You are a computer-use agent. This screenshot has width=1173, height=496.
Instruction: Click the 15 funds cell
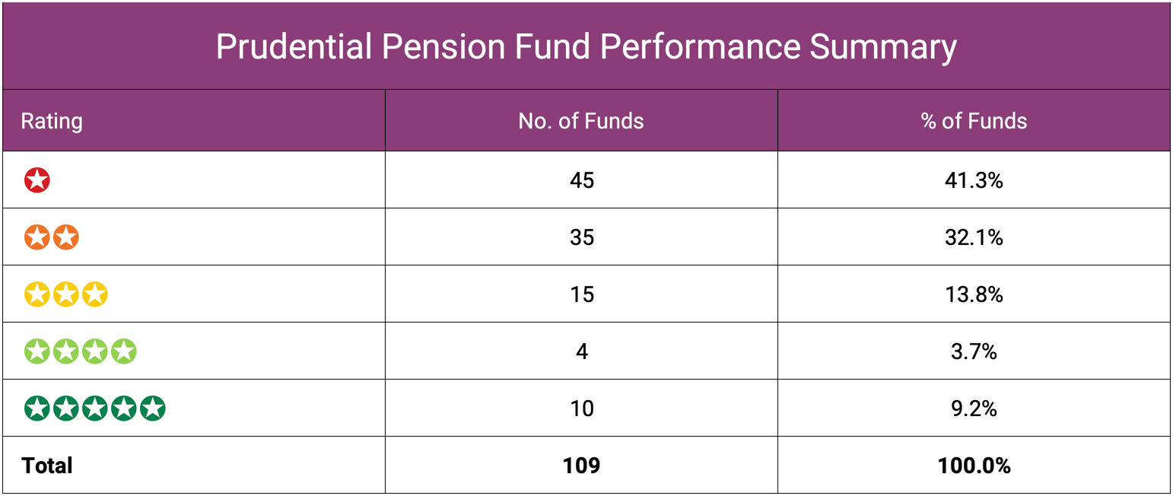[581, 294]
